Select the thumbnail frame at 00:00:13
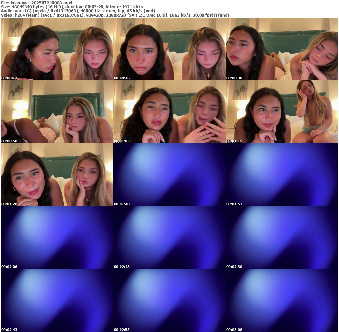Screen dimensions: 339x332 [57, 49]
